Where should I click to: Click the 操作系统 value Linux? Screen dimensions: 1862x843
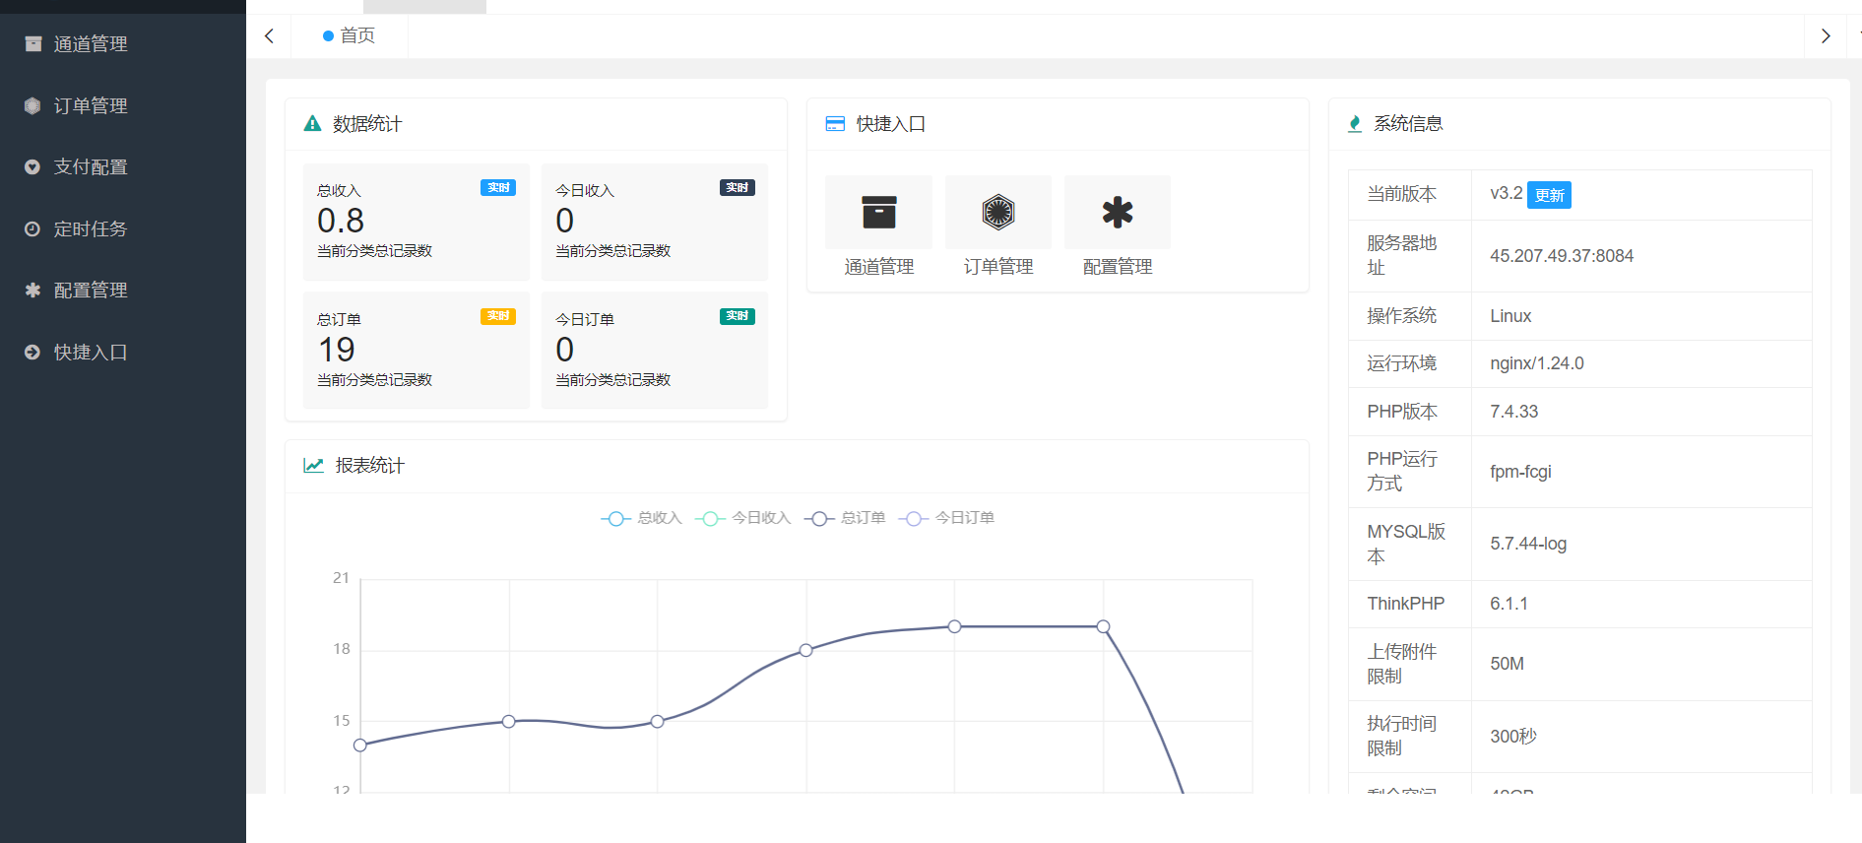(x=1510, y=316)
